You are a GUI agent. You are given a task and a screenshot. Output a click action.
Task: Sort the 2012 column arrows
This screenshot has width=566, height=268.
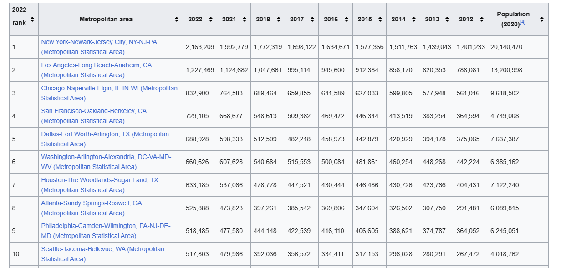point(482,20)
